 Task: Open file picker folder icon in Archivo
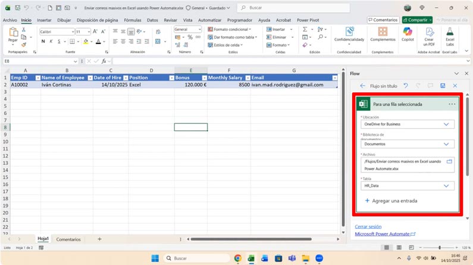[449, 161]
